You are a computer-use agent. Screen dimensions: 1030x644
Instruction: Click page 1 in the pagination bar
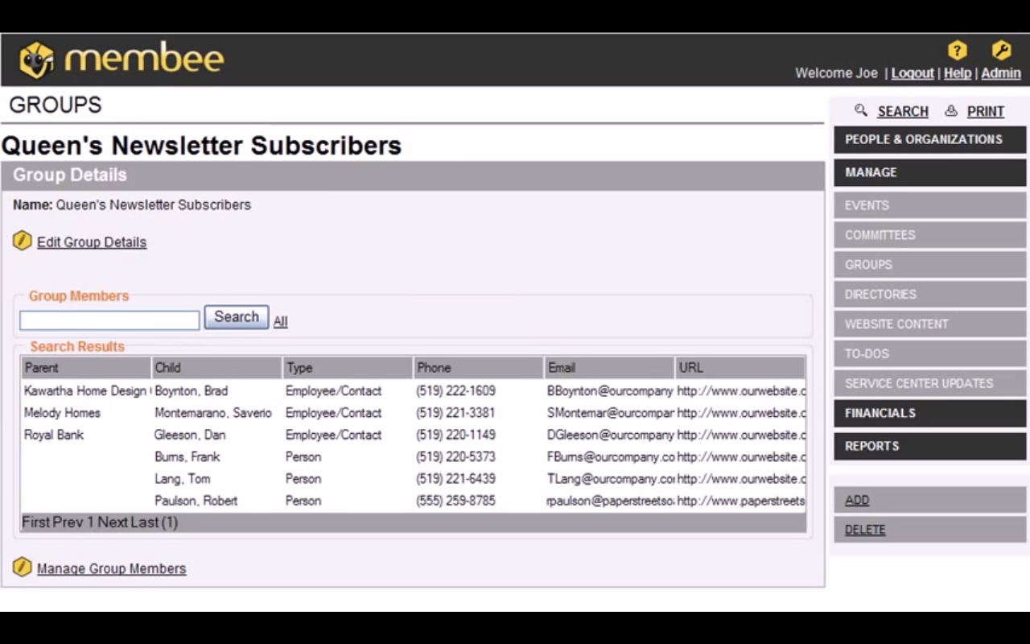[91, 522]
